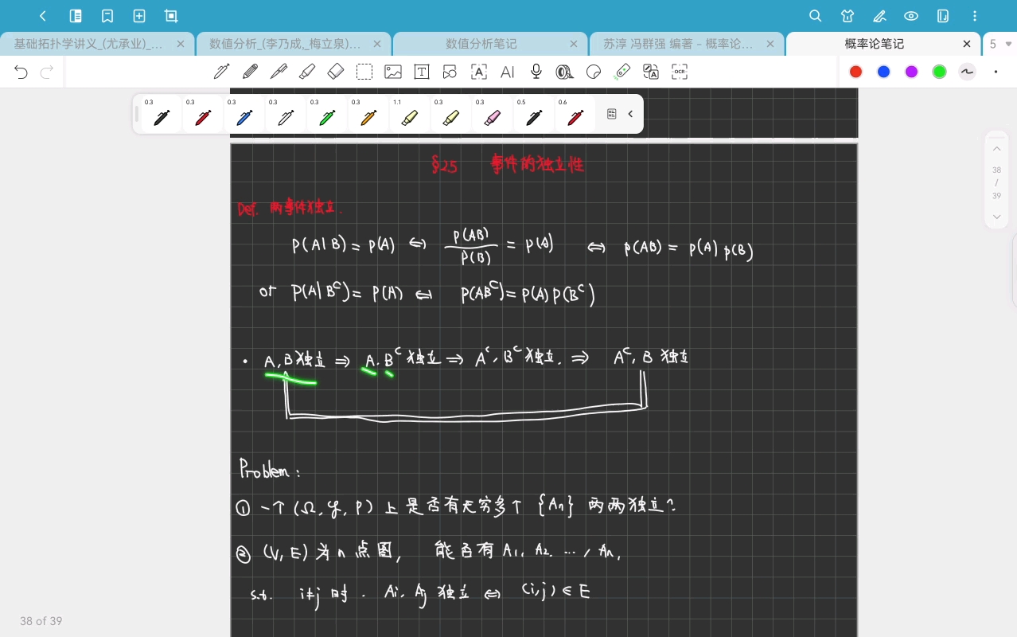Choose the red 0.6 pen preset
Image resolution: width=1017 pixels, height=637 pixels.
click(x=575, y=114)
